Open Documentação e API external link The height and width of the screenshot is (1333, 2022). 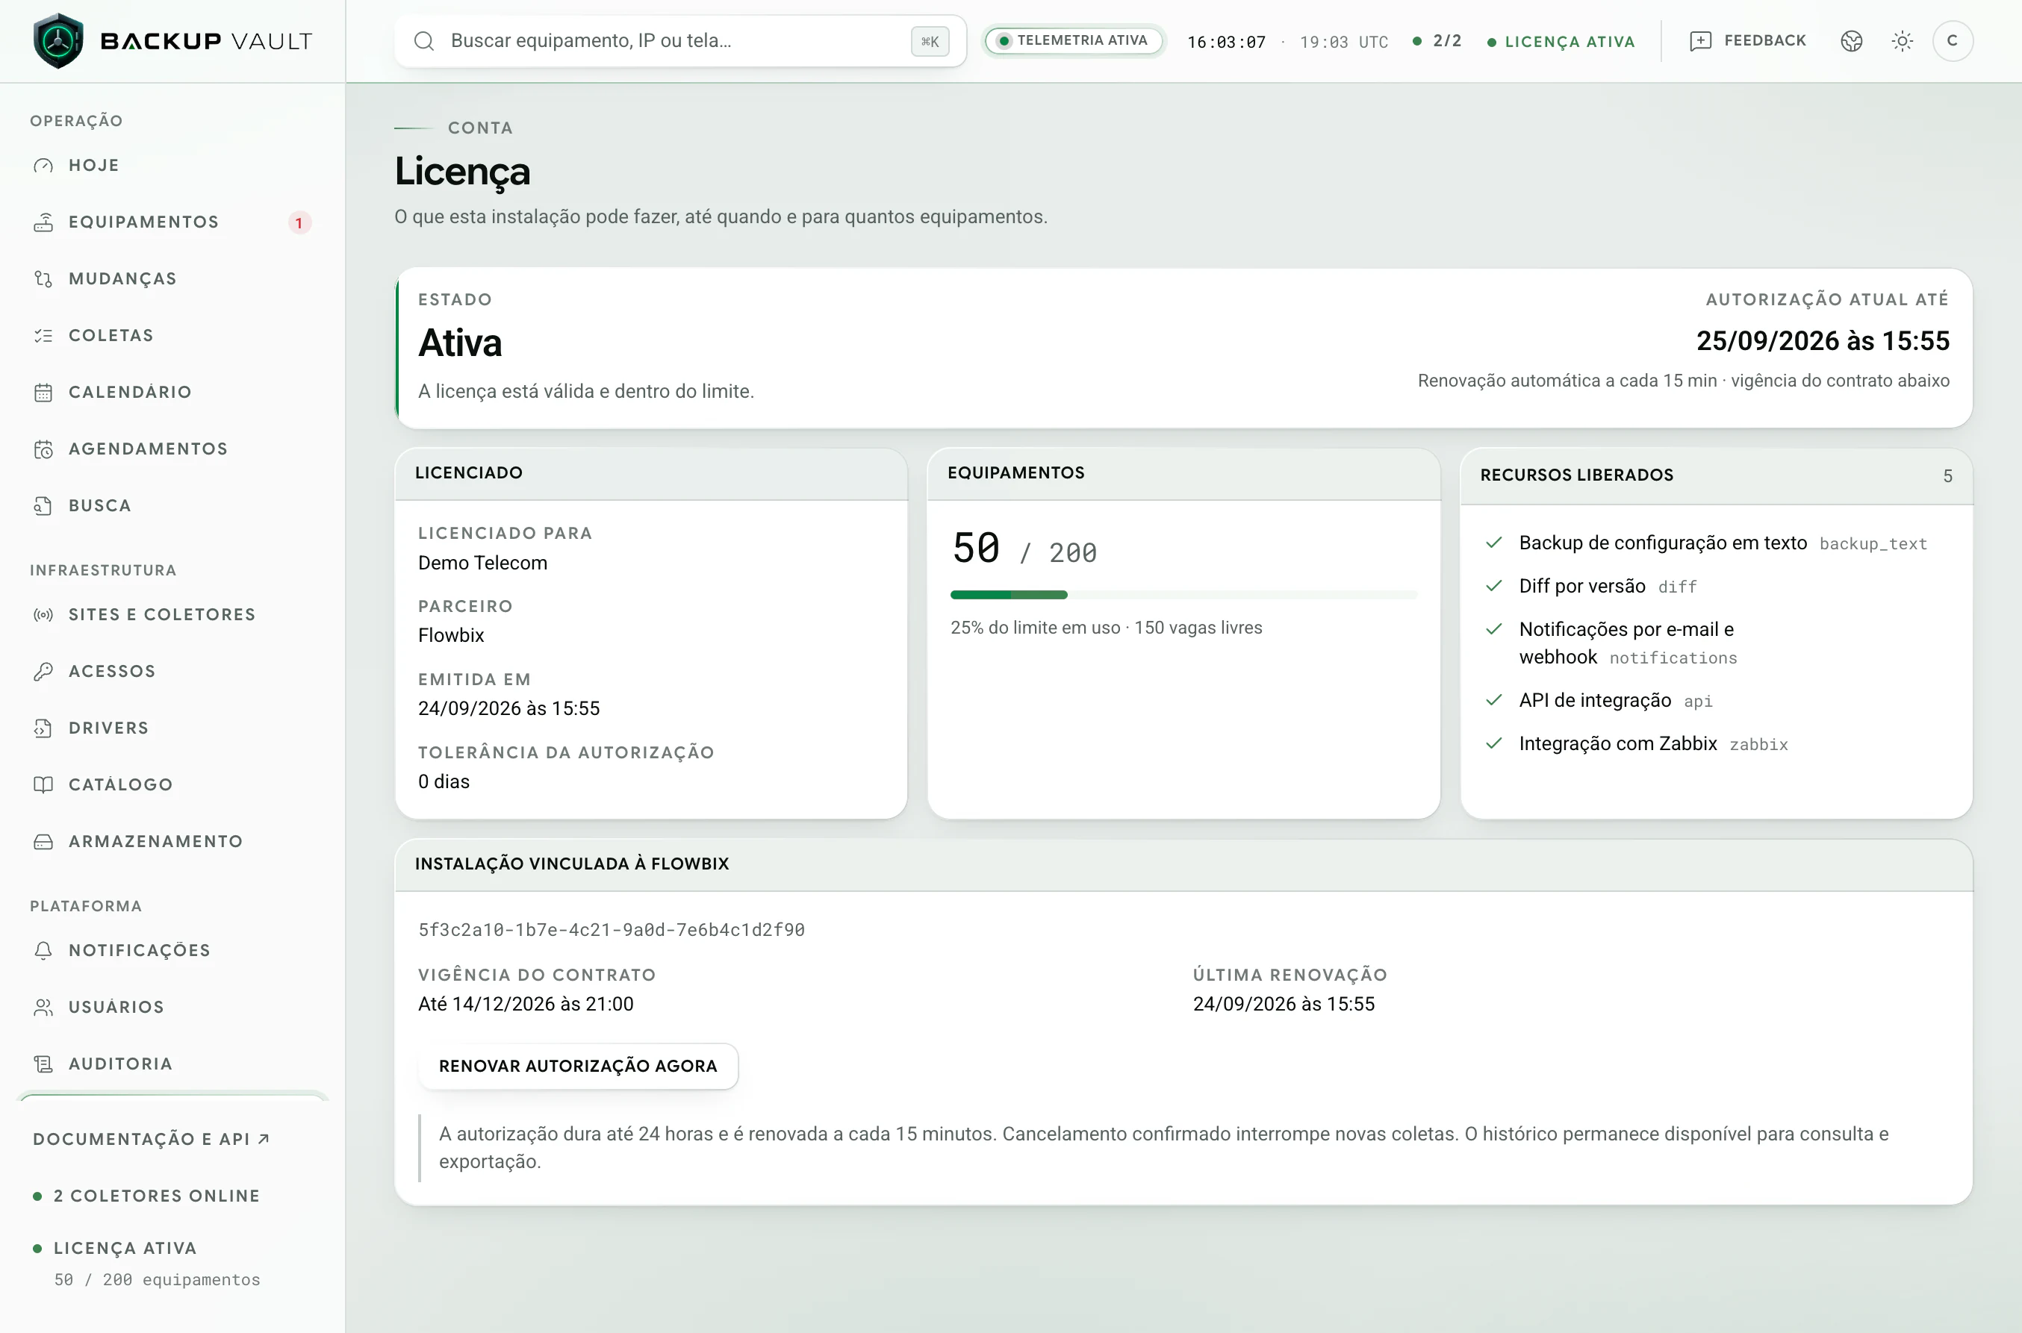(152, 1139)
